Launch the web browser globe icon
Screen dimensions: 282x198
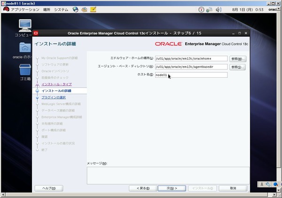point(75,9)
